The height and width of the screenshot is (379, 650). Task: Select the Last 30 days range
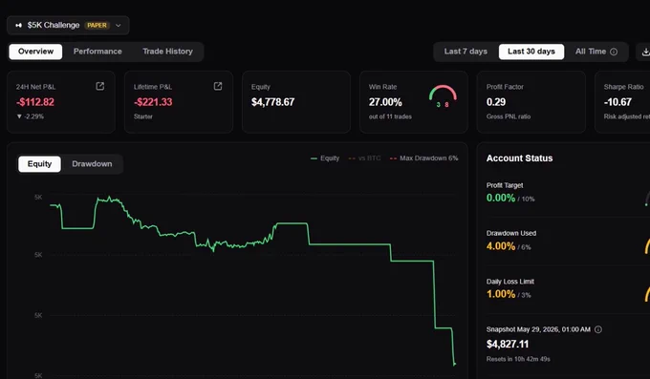(531, 52)
